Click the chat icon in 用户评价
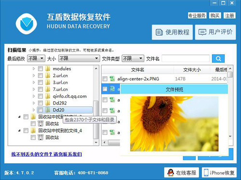This screenshot has width=241, height=180. point(202,32)
